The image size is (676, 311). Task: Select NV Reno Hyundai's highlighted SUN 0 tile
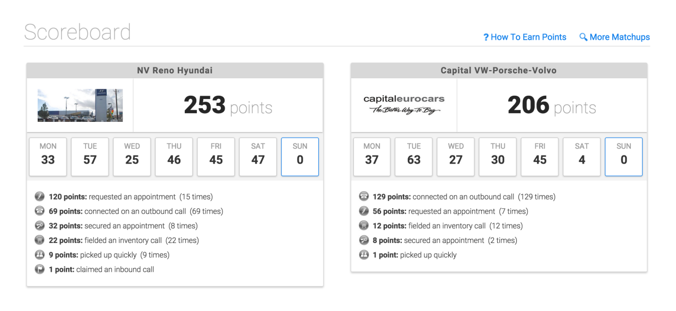tap(300, 157)
